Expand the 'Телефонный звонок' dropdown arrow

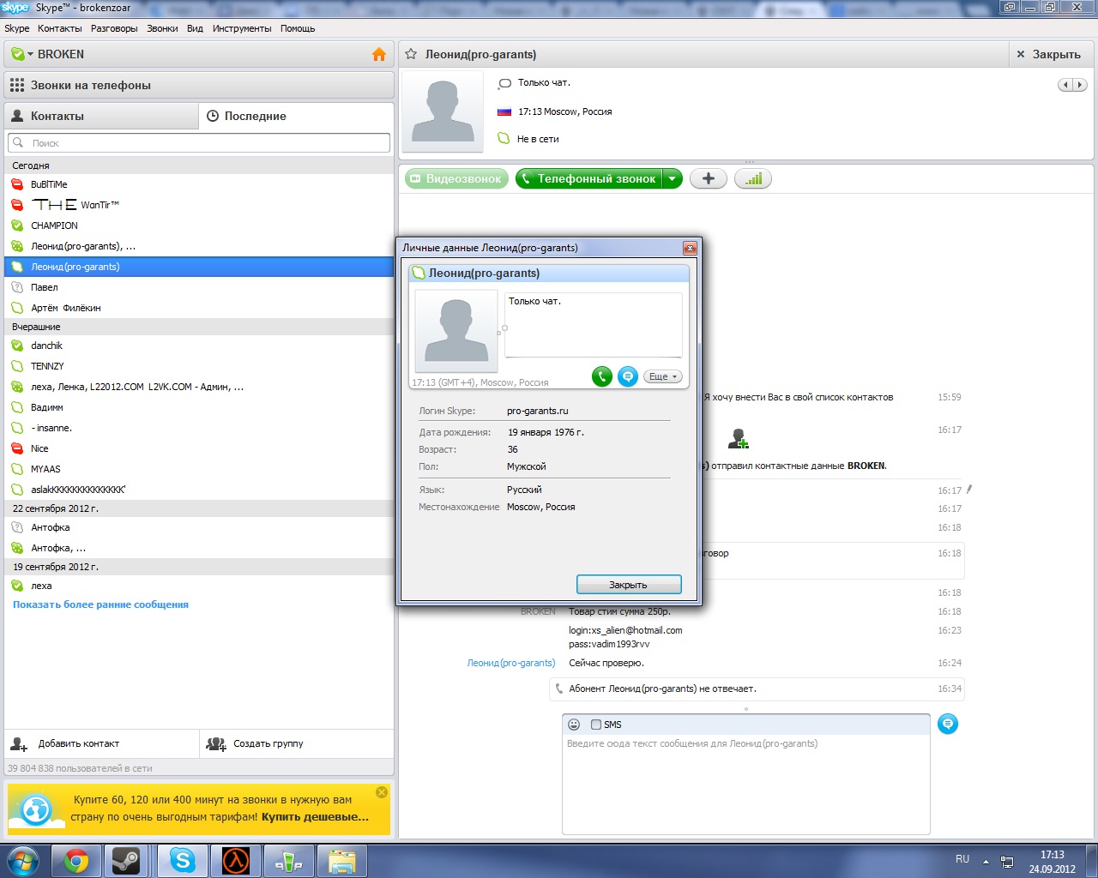coord(673,178)
